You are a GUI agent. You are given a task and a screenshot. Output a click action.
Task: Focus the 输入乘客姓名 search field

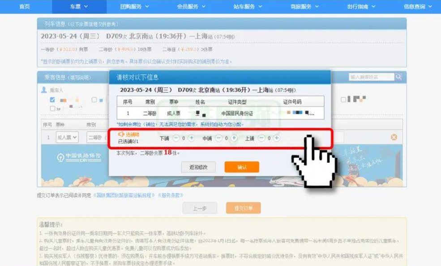click(371, 77)
